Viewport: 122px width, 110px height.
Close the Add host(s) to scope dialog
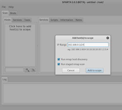tap(108, 38)
